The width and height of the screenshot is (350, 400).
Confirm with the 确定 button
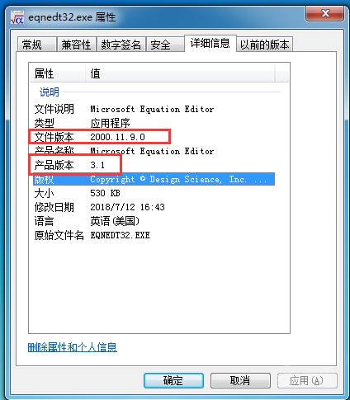[x=173, y=380]
